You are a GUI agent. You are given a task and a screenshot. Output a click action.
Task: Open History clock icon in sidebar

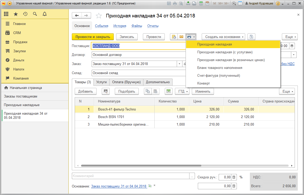[25, 14]
